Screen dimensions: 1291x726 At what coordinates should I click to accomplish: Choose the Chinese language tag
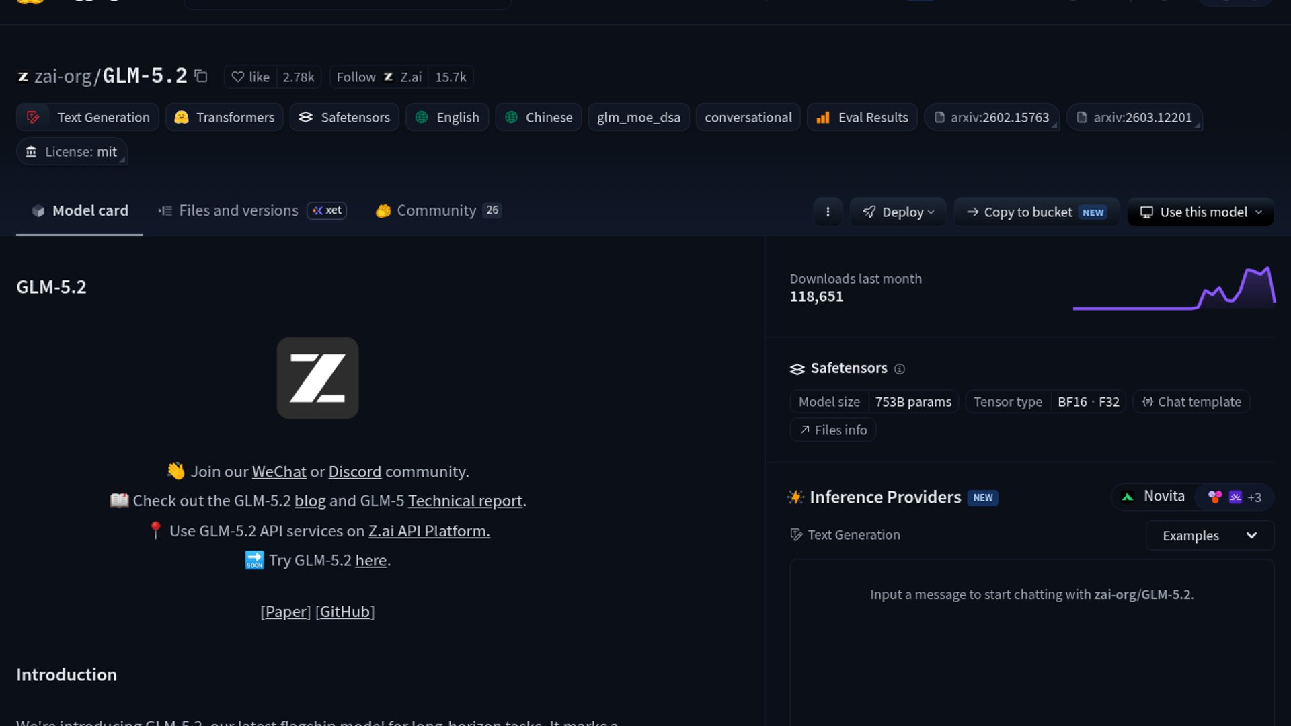pyautogui.click(x=539, y=118)
